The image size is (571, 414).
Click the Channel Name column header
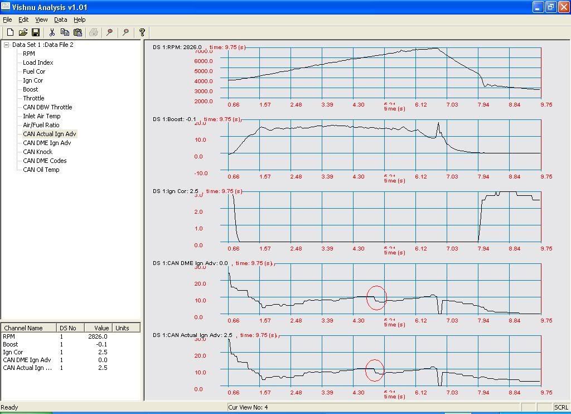pyautogui.click(x=29, y=328)
